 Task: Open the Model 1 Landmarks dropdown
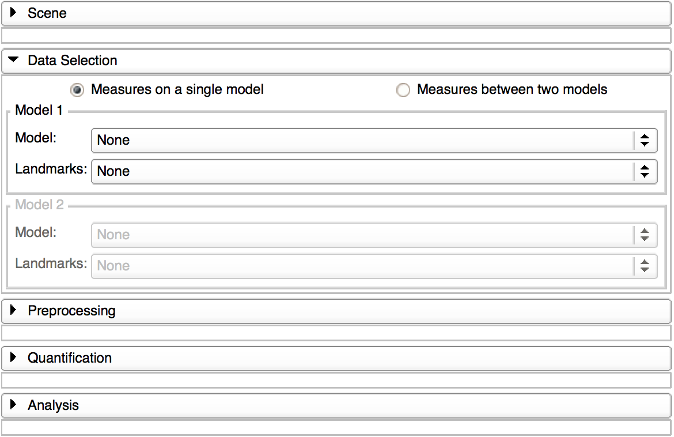click(x=363, y=171)
